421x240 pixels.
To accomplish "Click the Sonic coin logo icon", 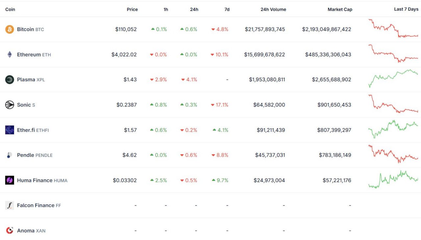I will (10, 105).
